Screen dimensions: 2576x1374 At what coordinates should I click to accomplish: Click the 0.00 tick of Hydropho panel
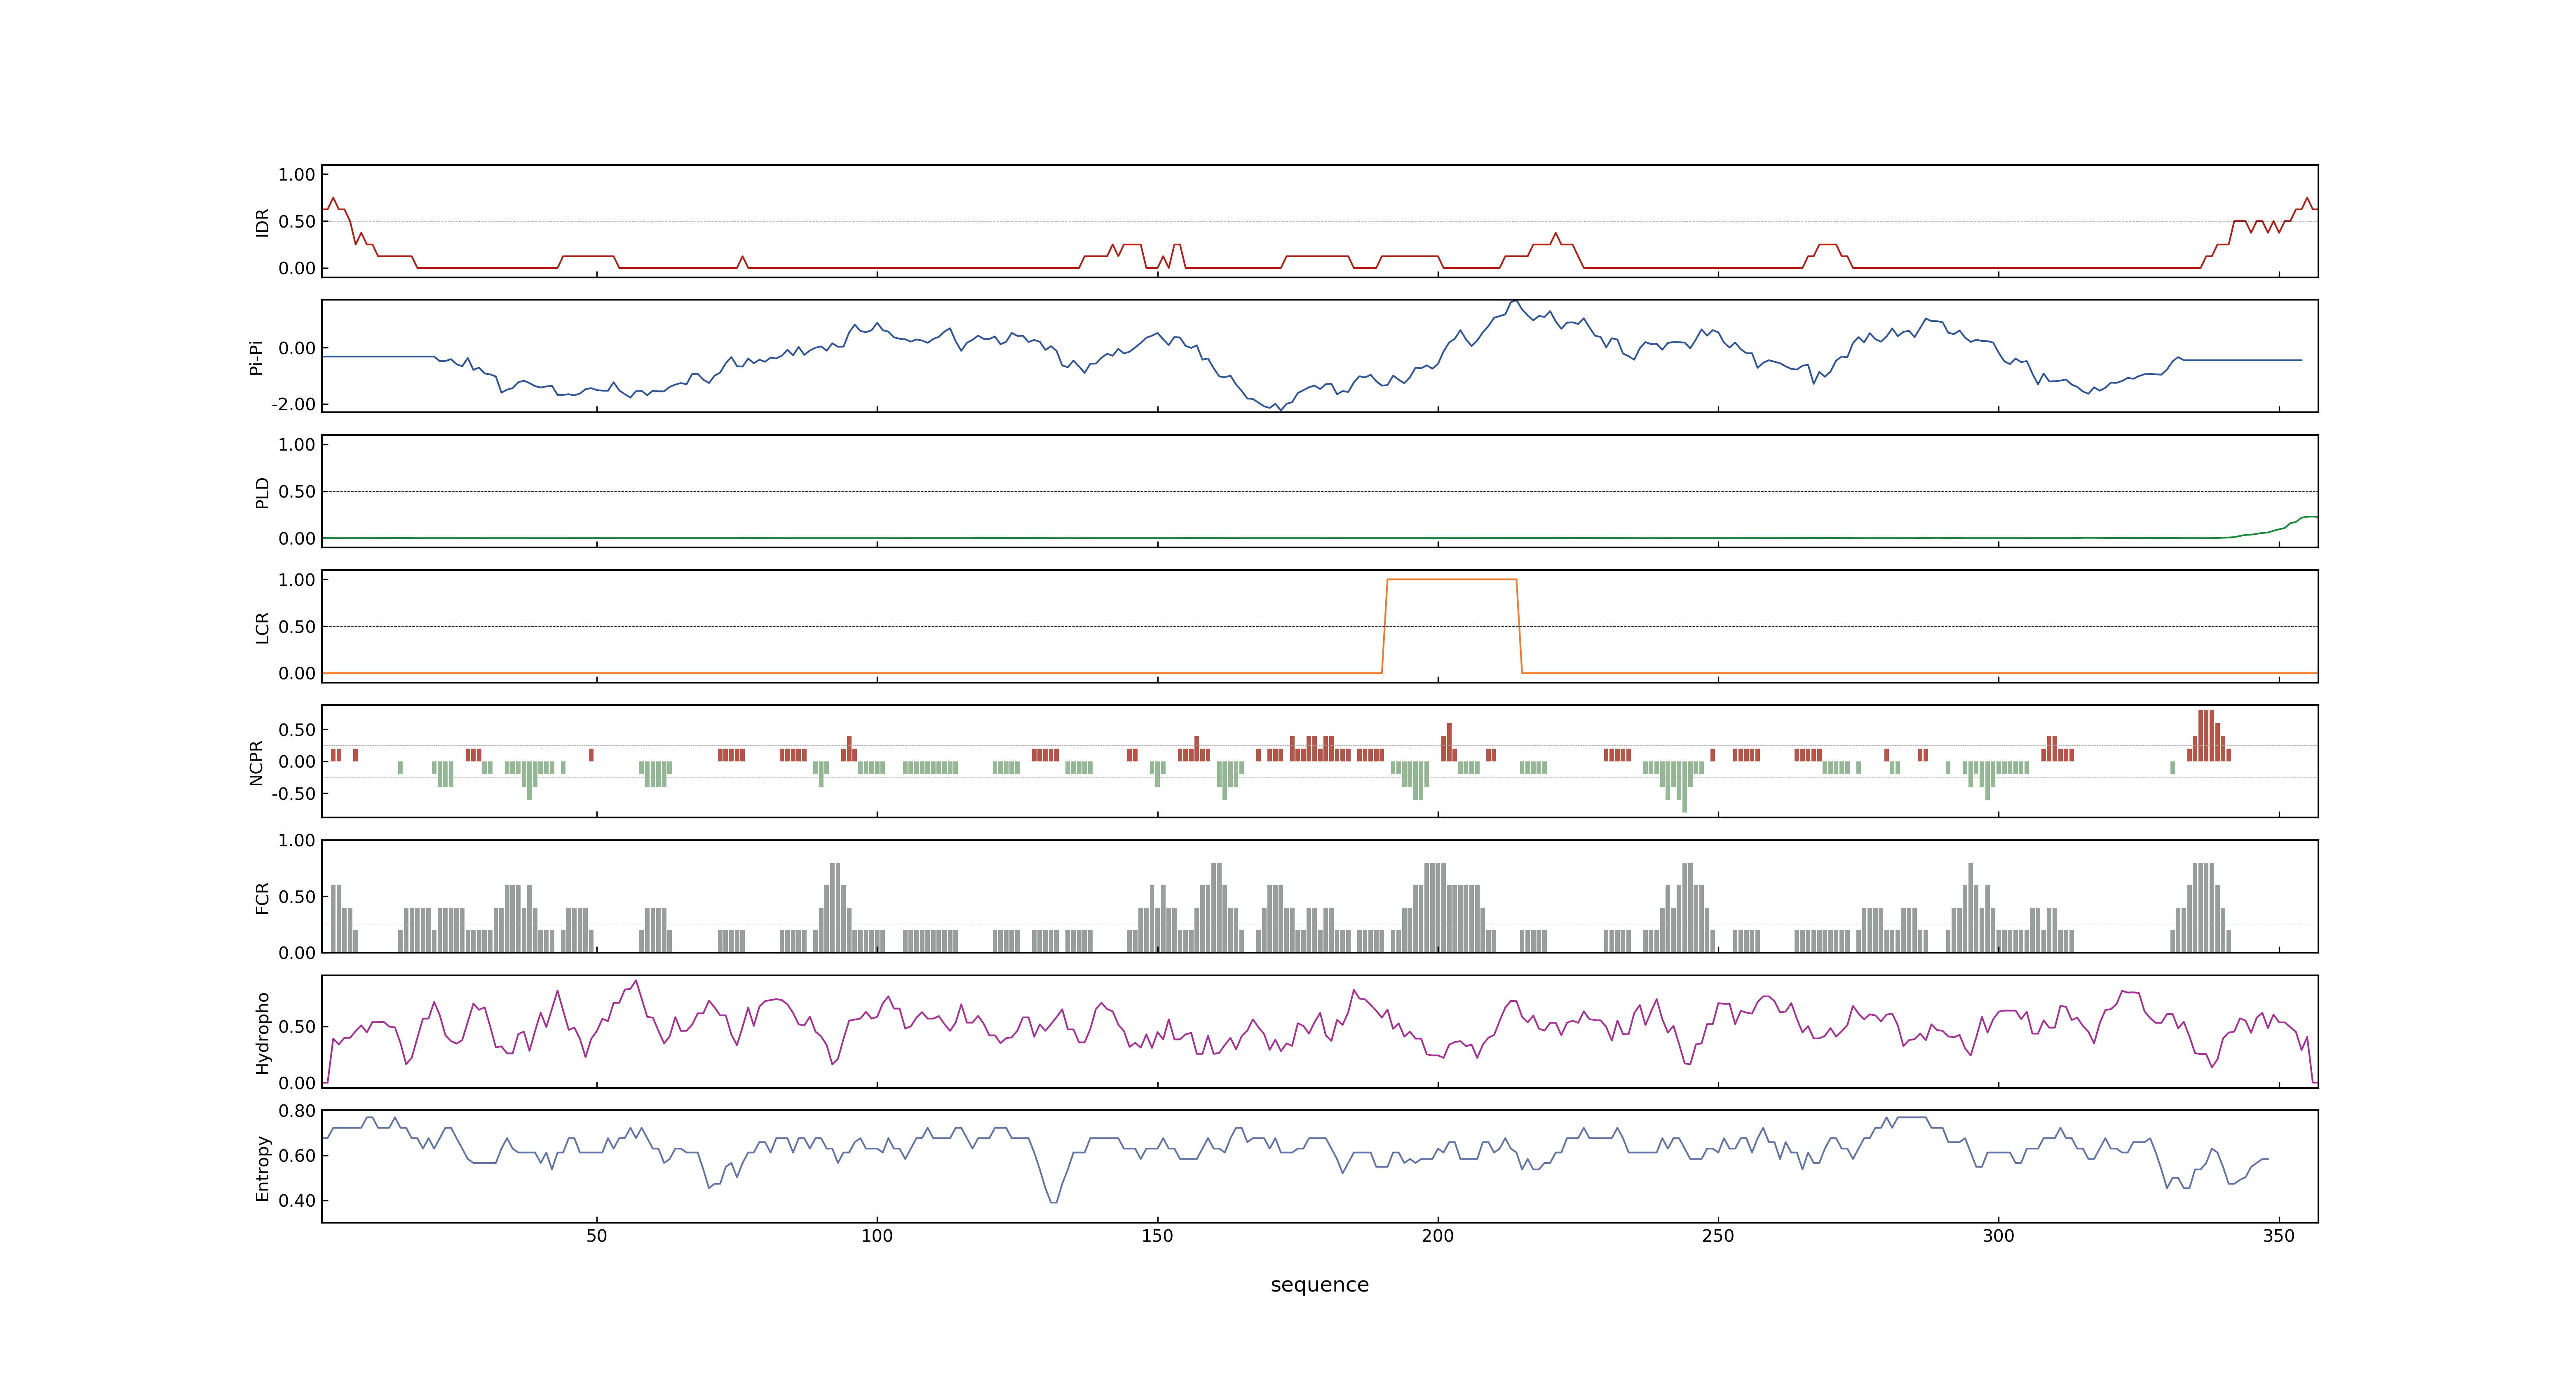click(297, 1083)
